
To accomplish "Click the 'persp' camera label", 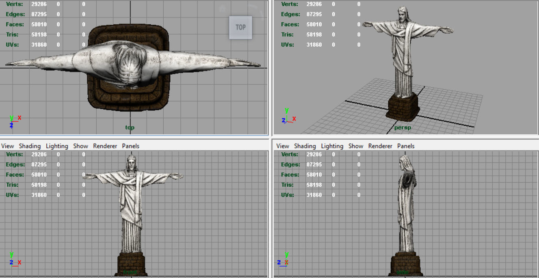I will pos(403,127).
